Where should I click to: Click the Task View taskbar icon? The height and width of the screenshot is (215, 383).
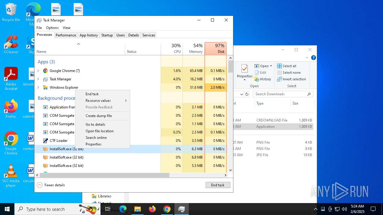(x=108, y=209)
